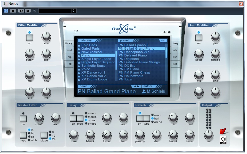Screen dimensions: 247x154
Task: Click the author person icon
Action: (x=144, y=92)
